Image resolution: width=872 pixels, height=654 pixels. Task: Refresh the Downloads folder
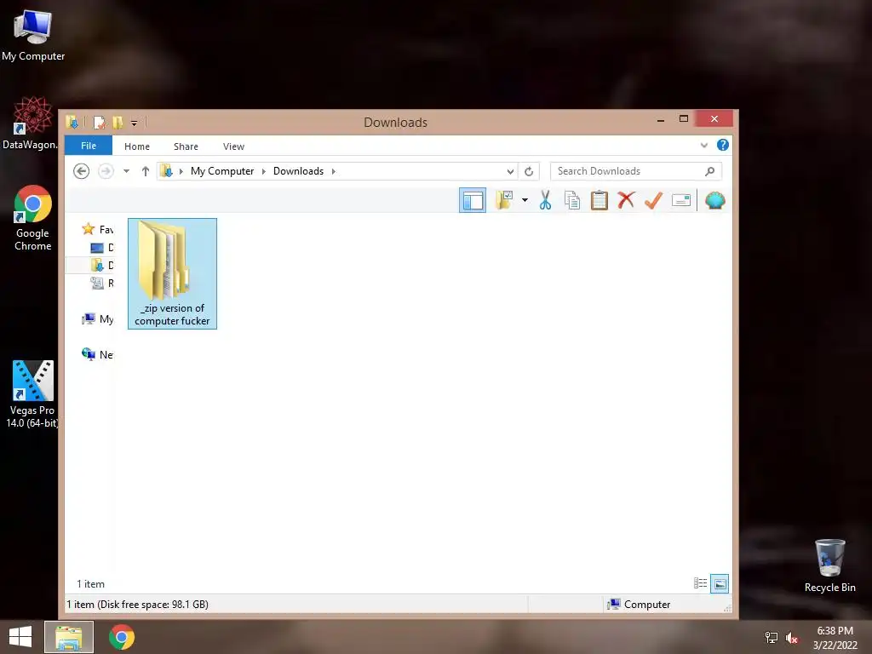click(x=529, y=171)
